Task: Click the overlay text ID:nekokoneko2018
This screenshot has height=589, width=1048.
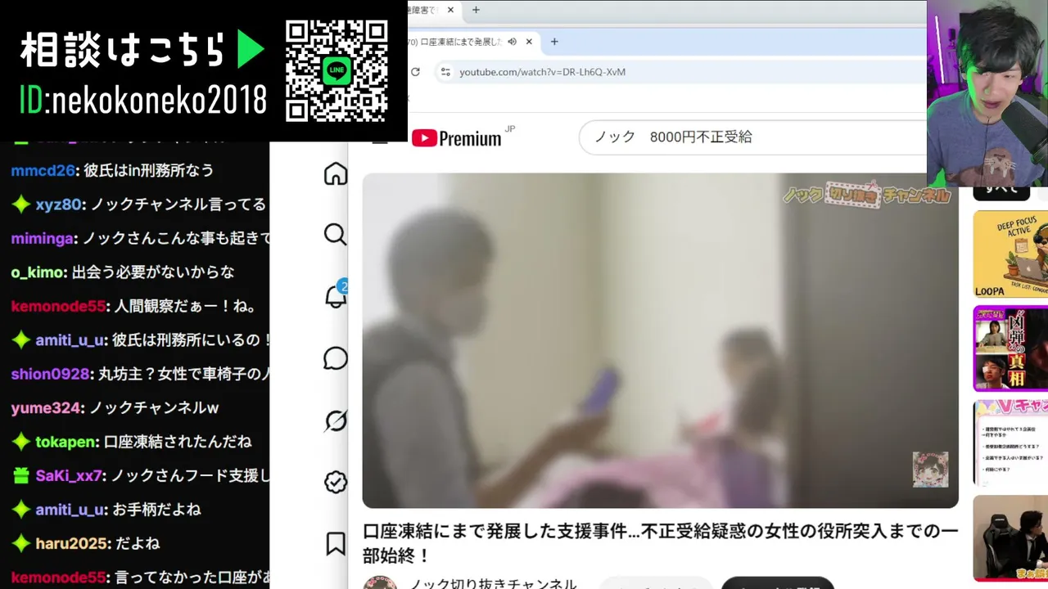Action: [143, 100]
